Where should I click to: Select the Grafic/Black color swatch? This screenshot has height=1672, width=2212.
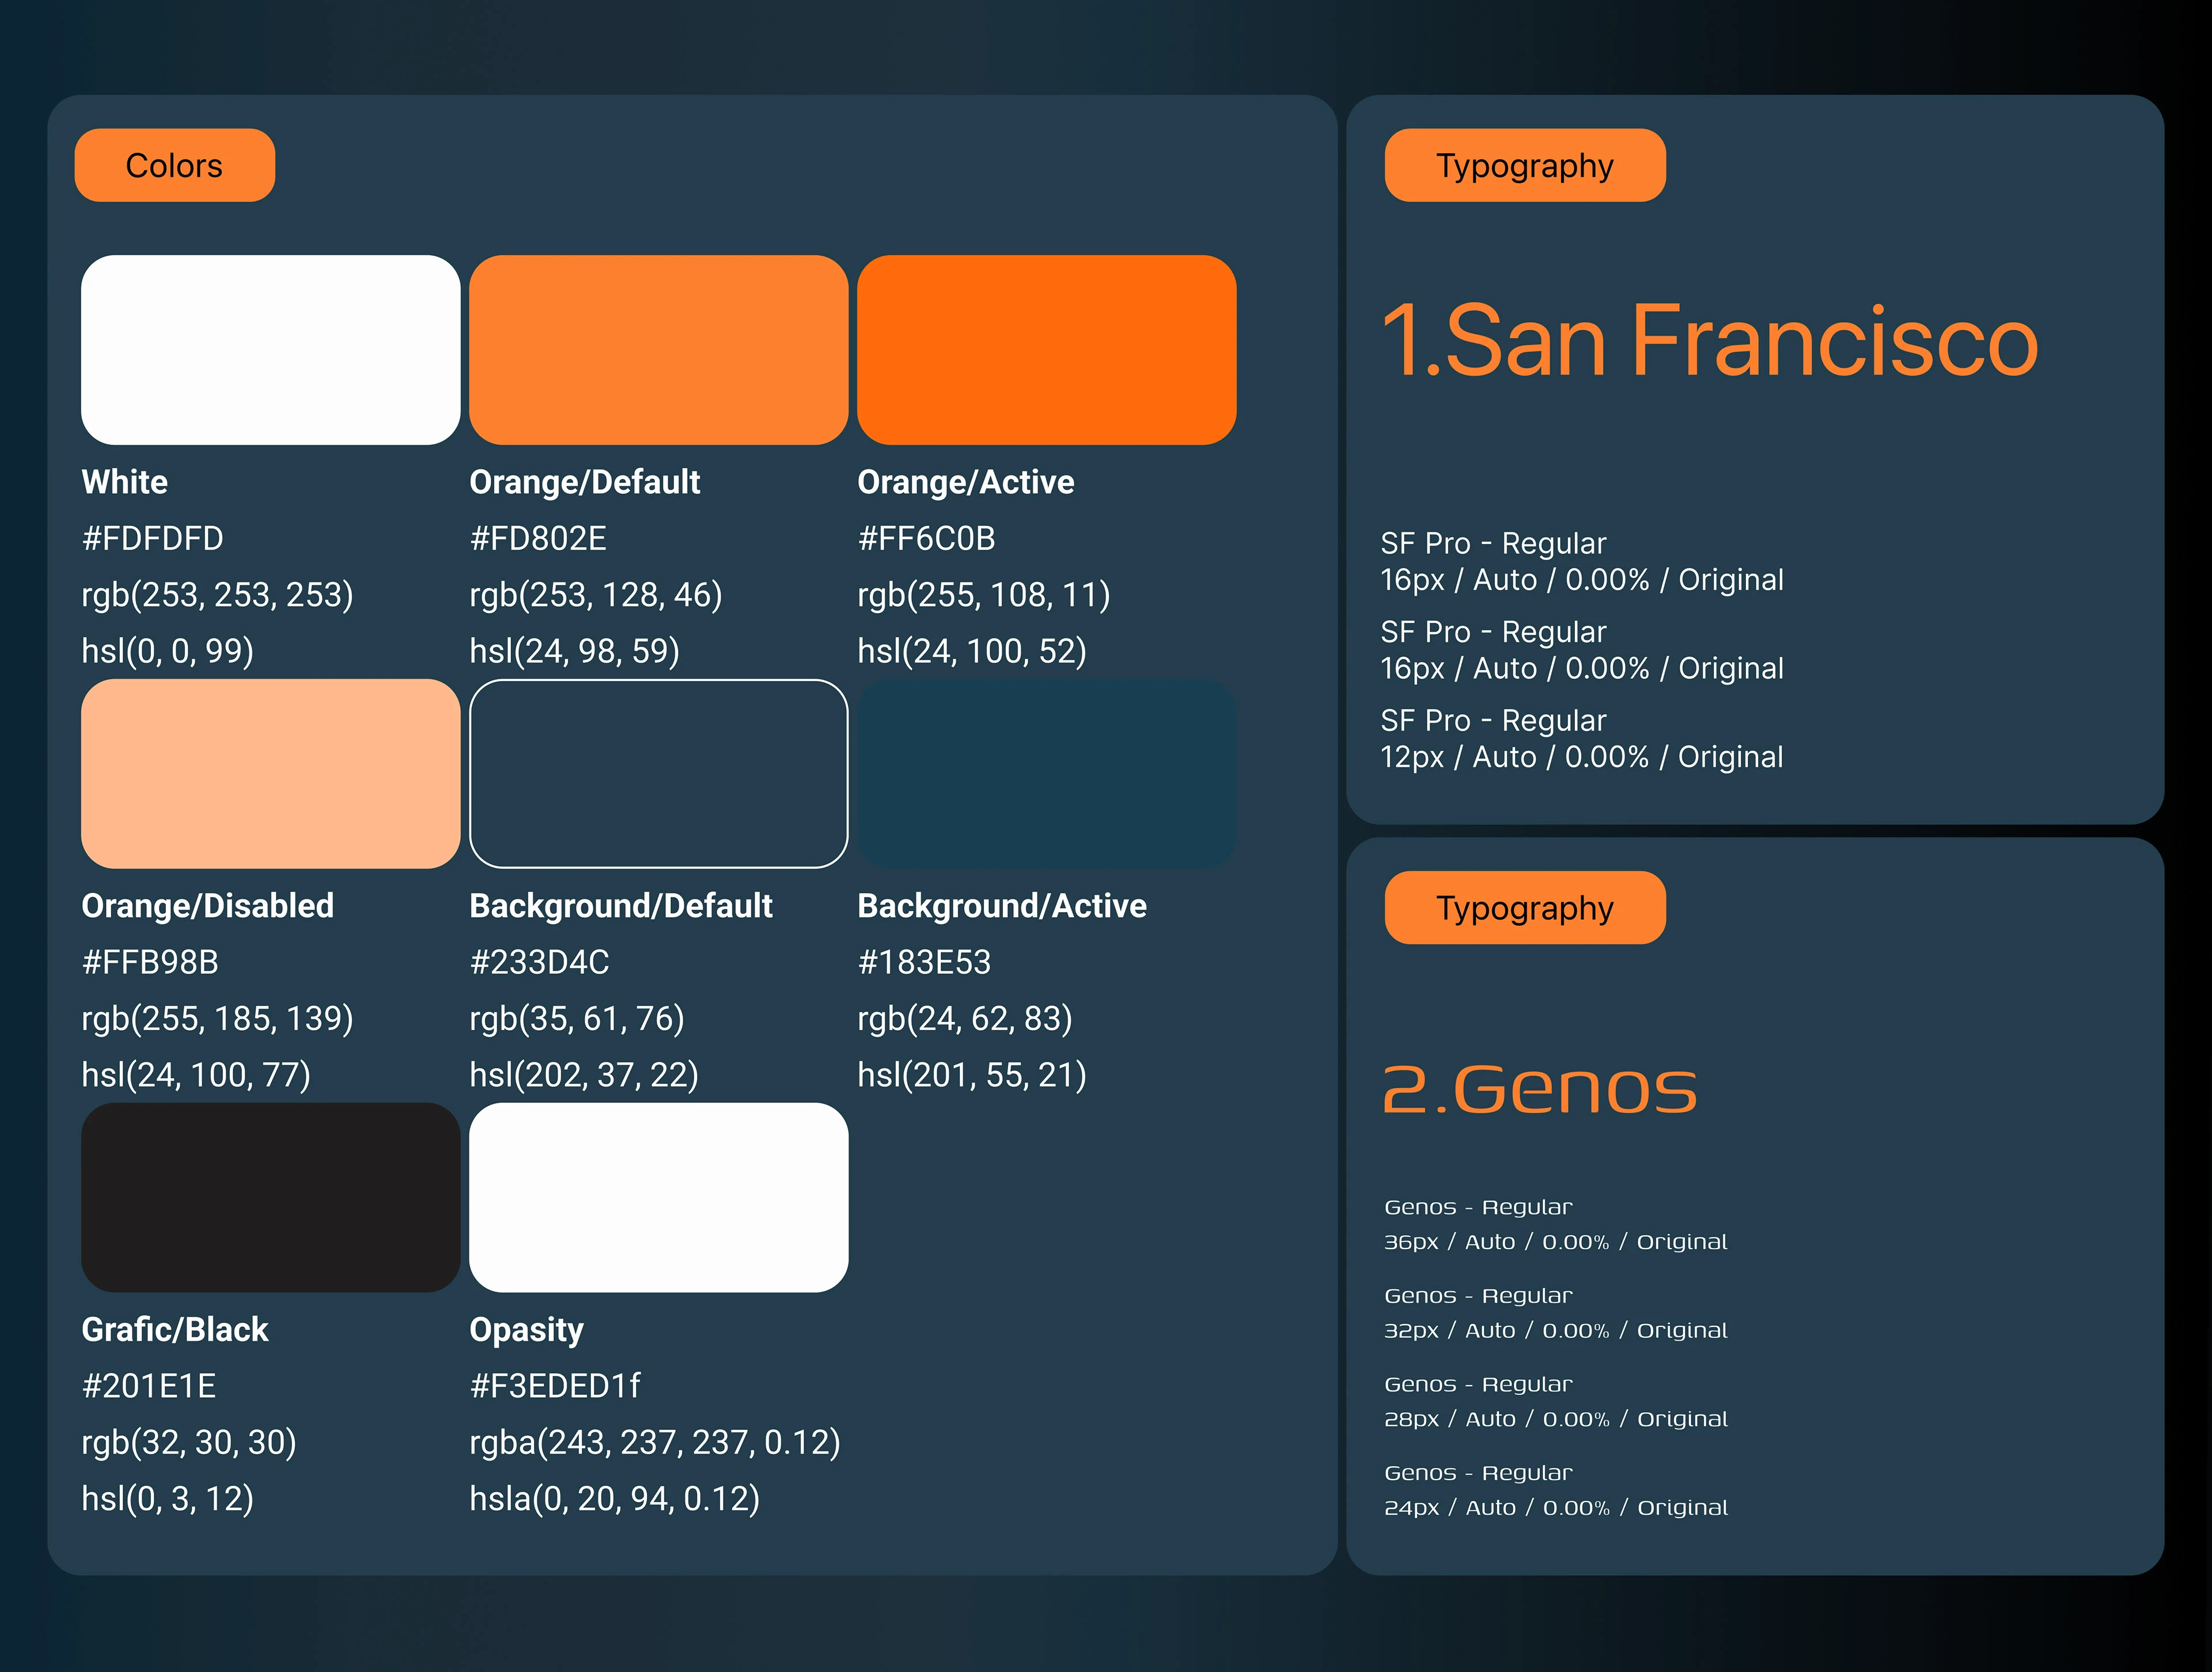270,1197
